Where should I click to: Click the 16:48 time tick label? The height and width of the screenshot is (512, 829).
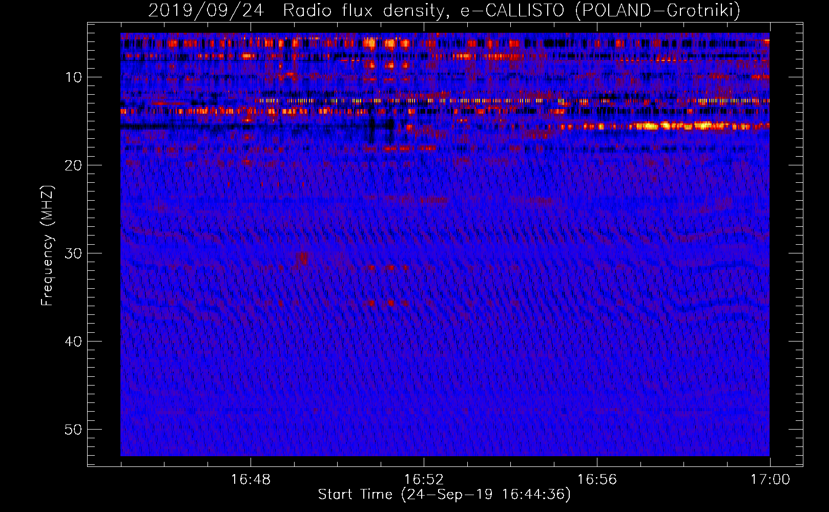tap(251, 480)
